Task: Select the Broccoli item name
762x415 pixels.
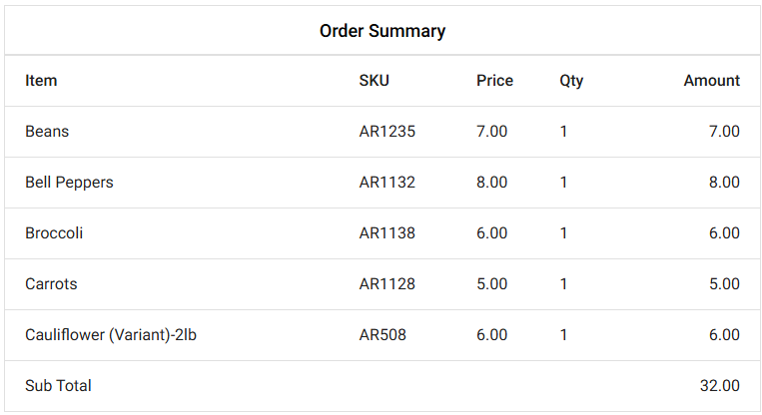Action: tap(54, 233)
